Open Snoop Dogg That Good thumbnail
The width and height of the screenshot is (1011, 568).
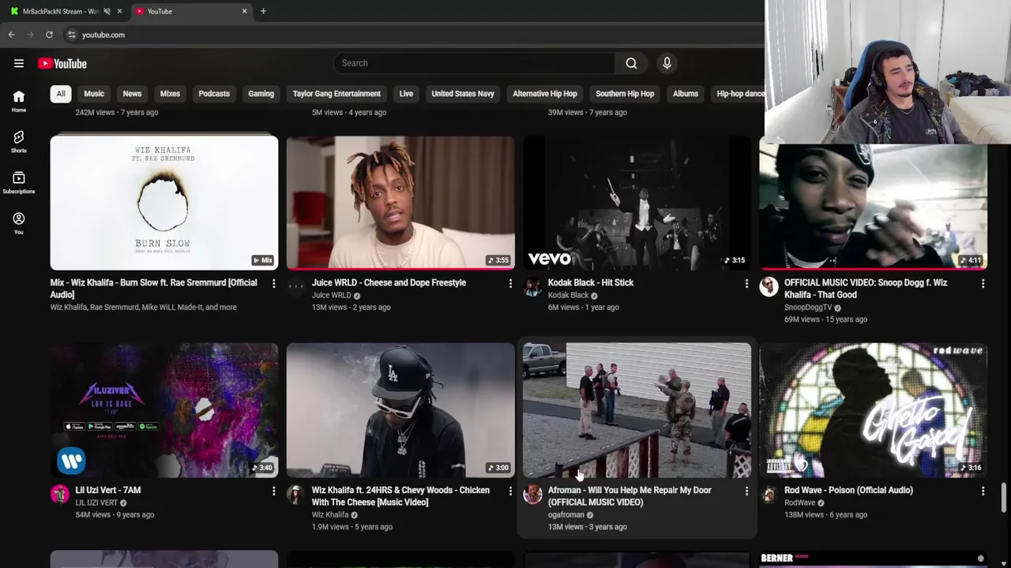(873, 207)
